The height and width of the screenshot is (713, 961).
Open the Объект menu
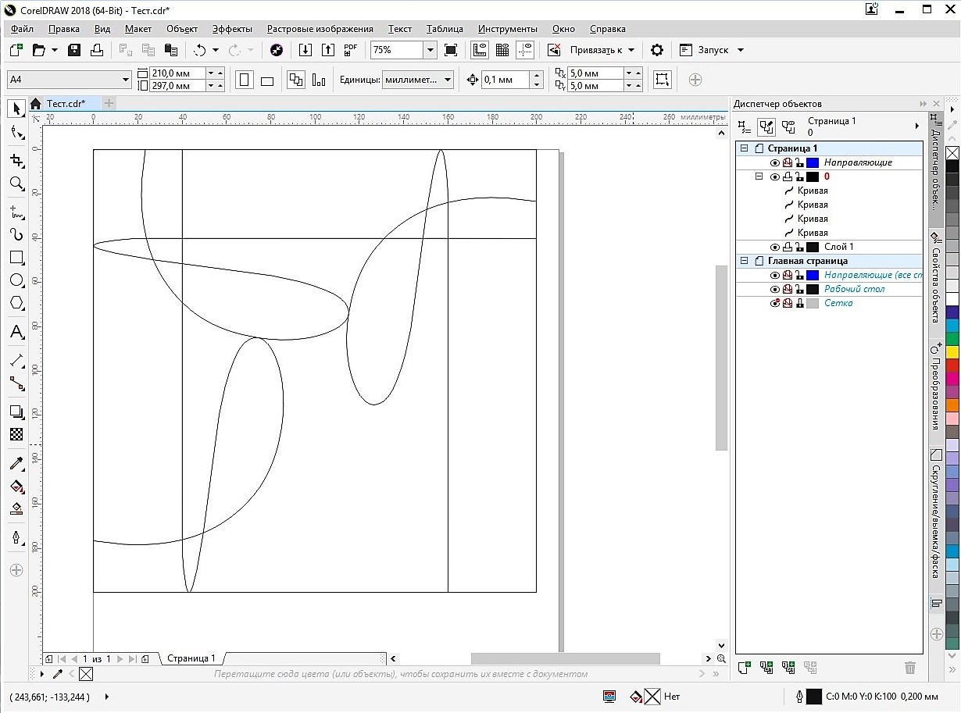point(182,29)
